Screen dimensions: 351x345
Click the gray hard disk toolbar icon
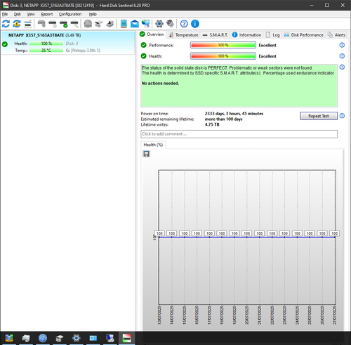[41, 24]
